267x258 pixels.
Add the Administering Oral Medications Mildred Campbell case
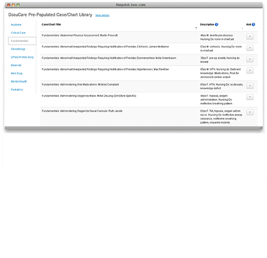pos(250,86)
